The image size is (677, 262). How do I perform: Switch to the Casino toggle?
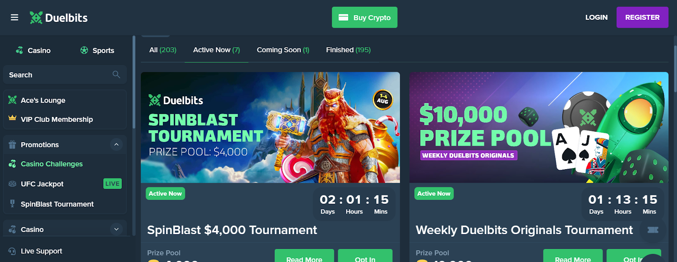pos(33,50)
